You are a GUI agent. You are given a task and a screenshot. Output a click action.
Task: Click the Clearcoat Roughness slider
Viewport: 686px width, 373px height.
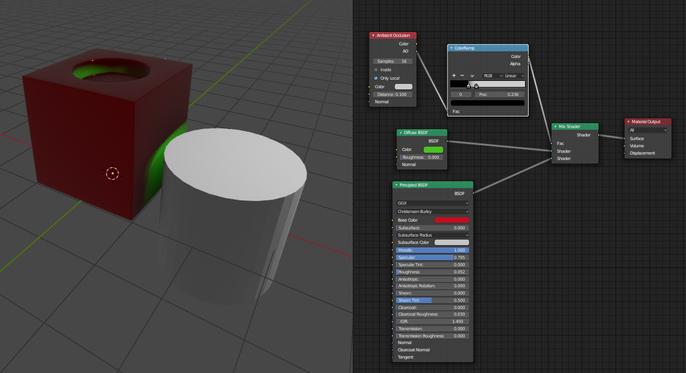(x=432, y=314)
